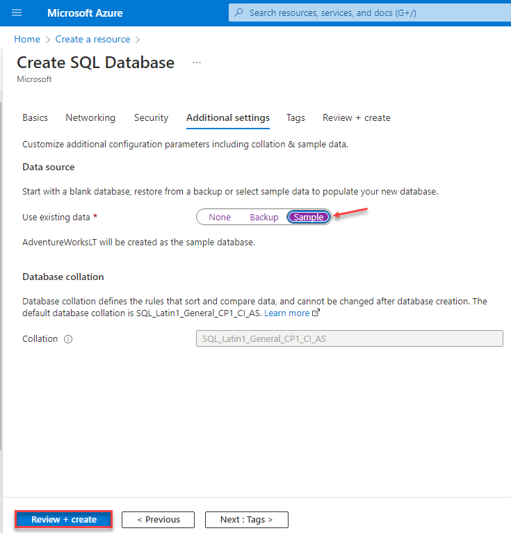Click Next : Tags button

coord(247,519)
